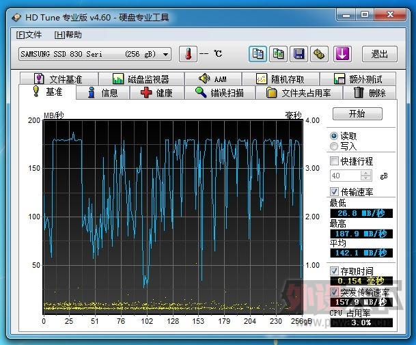Select the 基准 tab
The image size is (416, 345).
coord(48,92)
